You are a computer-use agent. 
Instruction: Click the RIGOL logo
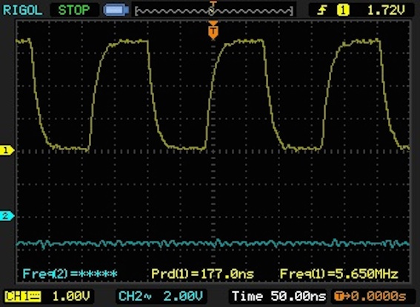pos(22,10)
